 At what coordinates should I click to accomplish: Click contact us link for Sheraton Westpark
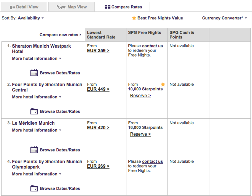[x=152, y=46]
